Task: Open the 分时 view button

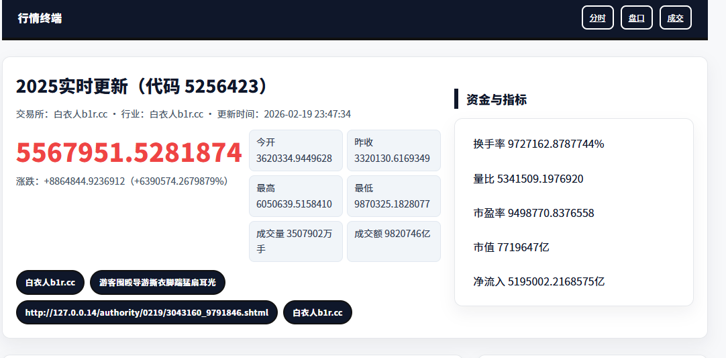Action: (597, 18)
